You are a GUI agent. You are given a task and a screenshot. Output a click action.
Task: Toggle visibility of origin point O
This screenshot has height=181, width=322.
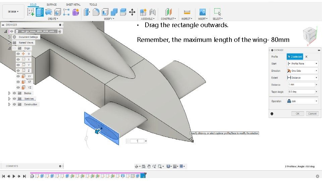pyautogui.click(x=18, y=54)
